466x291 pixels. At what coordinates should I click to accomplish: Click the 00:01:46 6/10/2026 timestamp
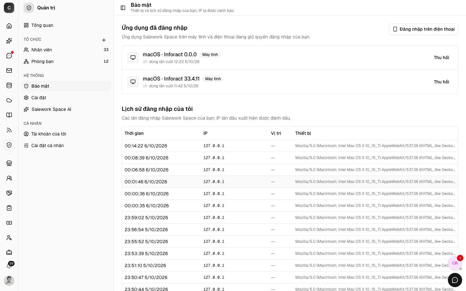146,182
